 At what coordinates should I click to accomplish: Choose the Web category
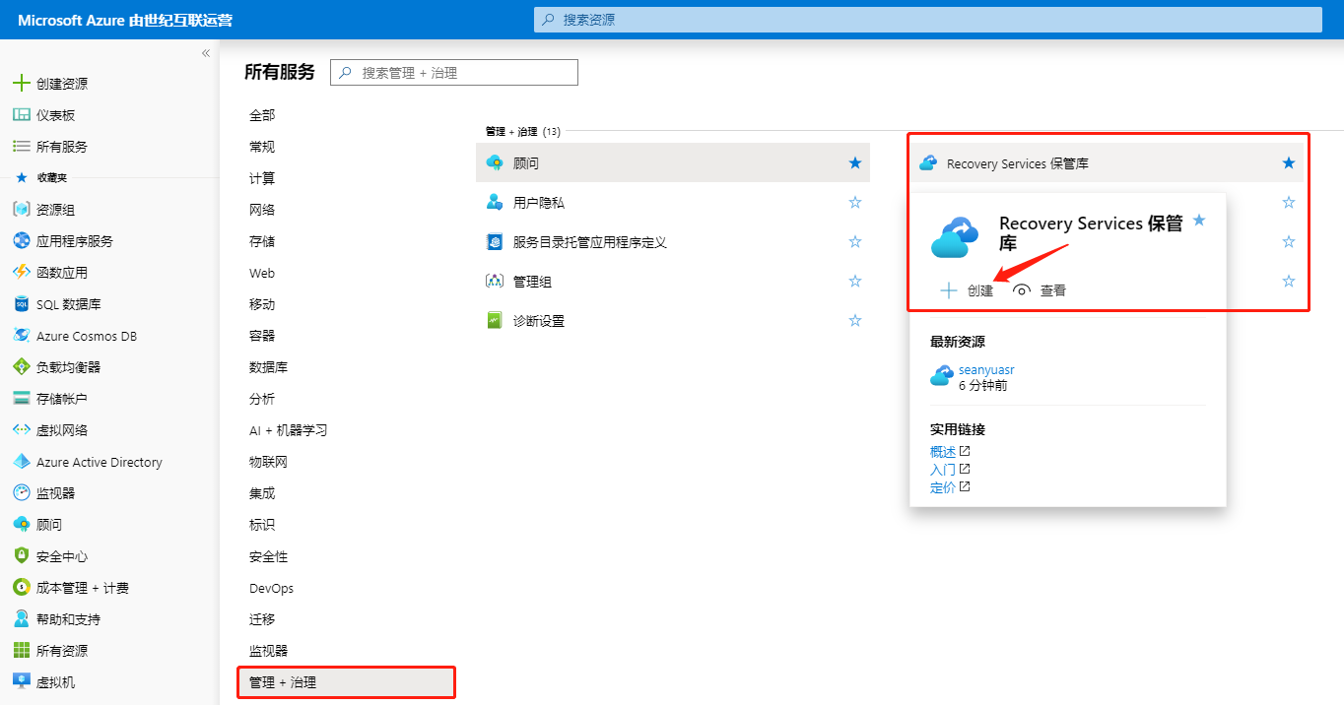pyautogui.click(x=262, y=273)
